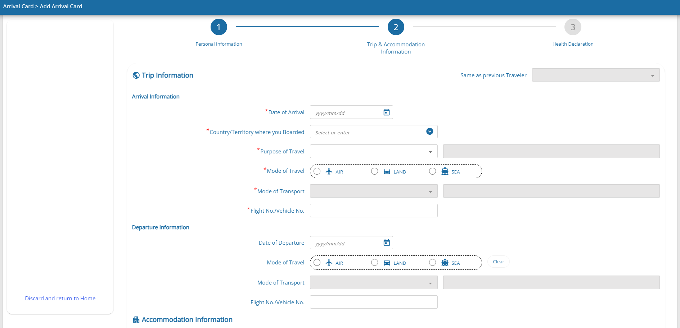Open the Date of Arrival calendar icon
This screenshot has height=328, width=680.
(386, 112)
